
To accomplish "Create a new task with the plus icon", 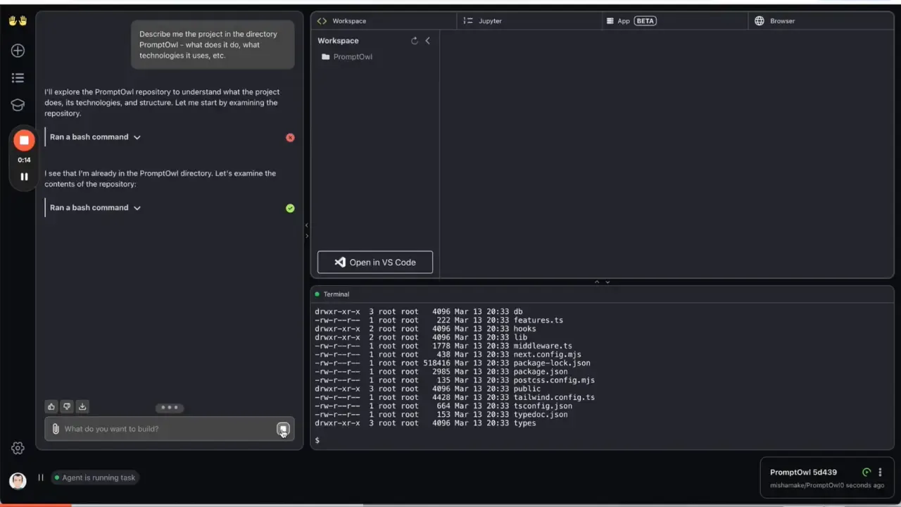I will click(18, 50).
